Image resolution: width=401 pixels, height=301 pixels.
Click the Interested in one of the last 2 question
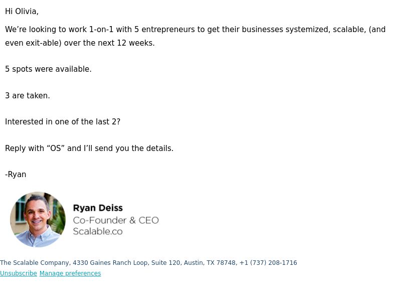tap(63, 122)
